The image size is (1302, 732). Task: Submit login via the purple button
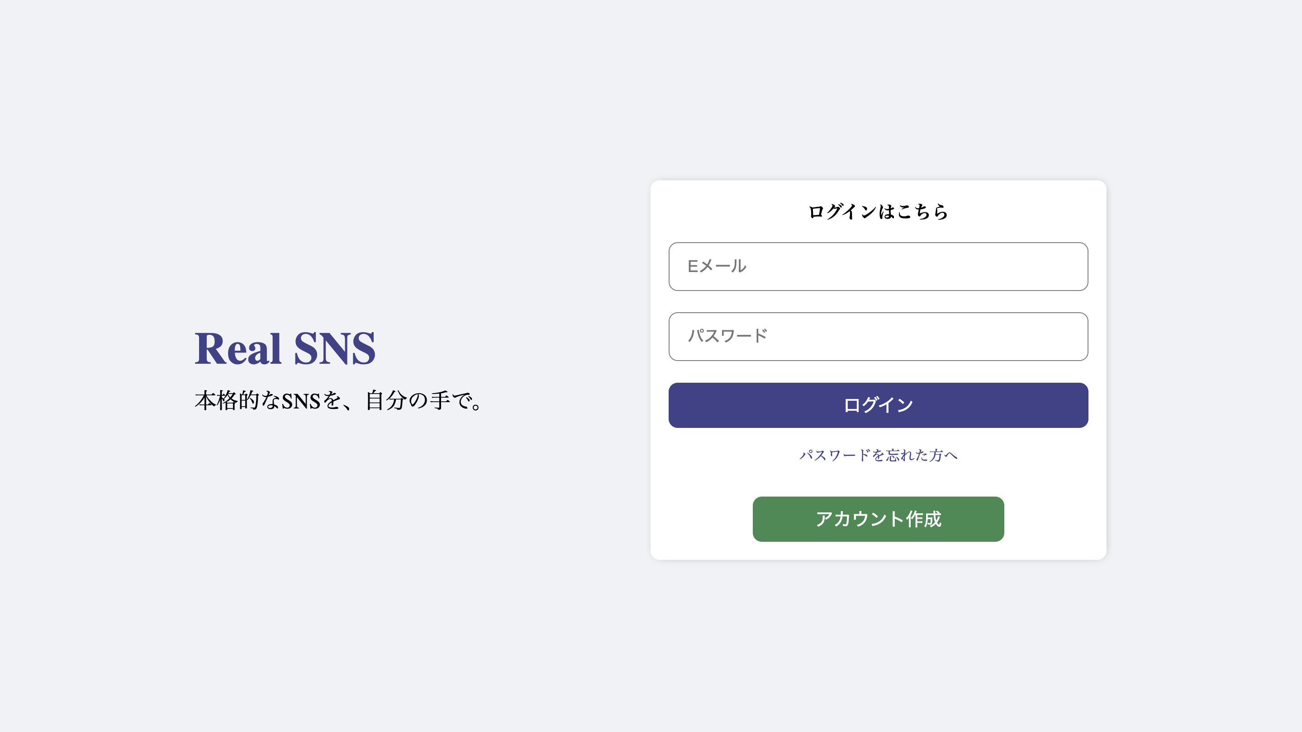[878, 405]
